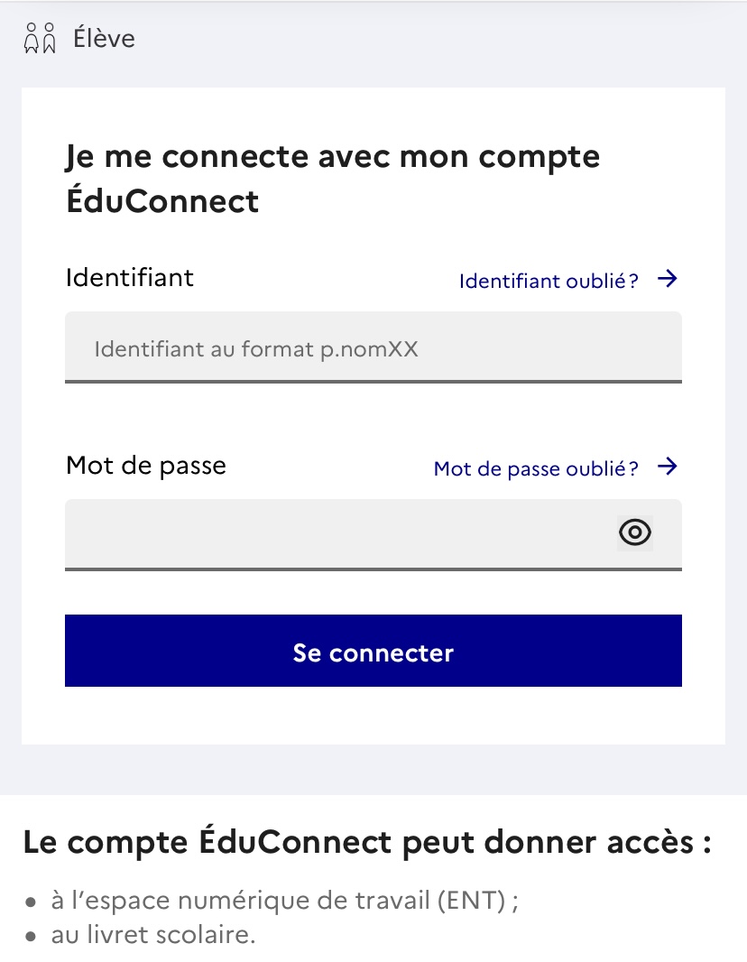Select the Élève profile label
747x962 pixels.
[x=105, y=38]
